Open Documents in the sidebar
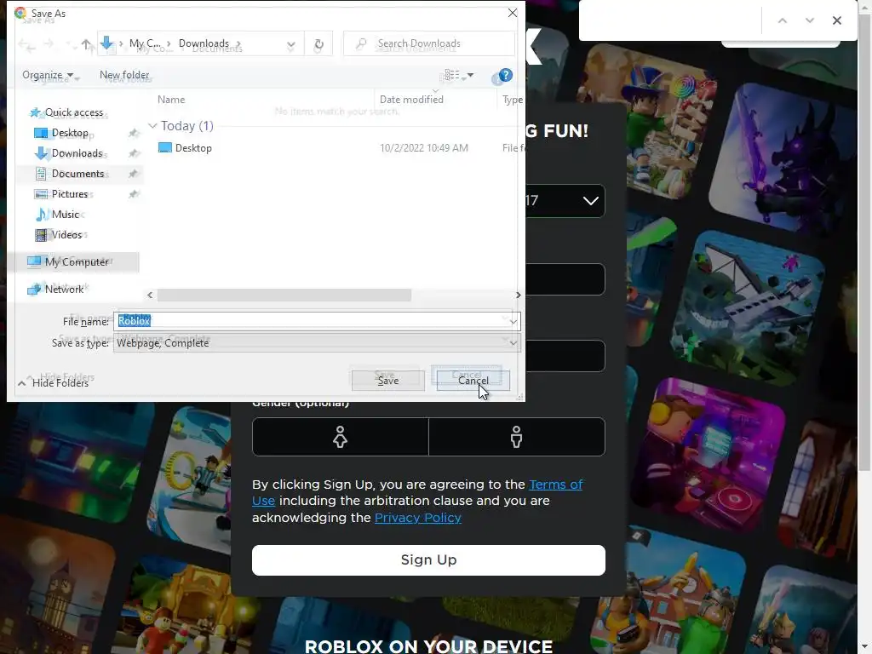This screenshot has width=872, height=654. pyautogui.click(x=77, y=174)
